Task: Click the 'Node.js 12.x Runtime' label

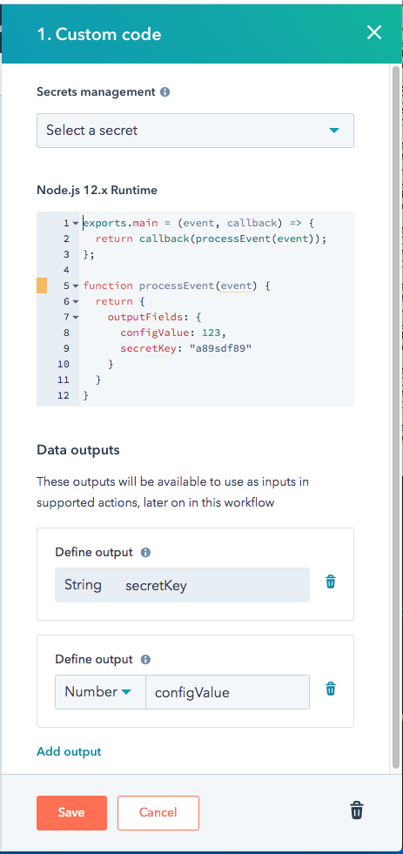Action: coord(97,191)
